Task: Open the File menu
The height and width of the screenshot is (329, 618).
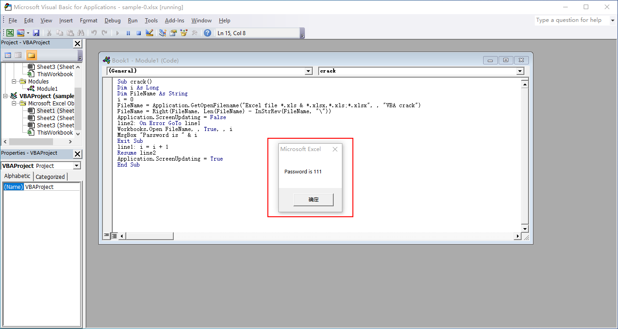Action: coord(12,21)
